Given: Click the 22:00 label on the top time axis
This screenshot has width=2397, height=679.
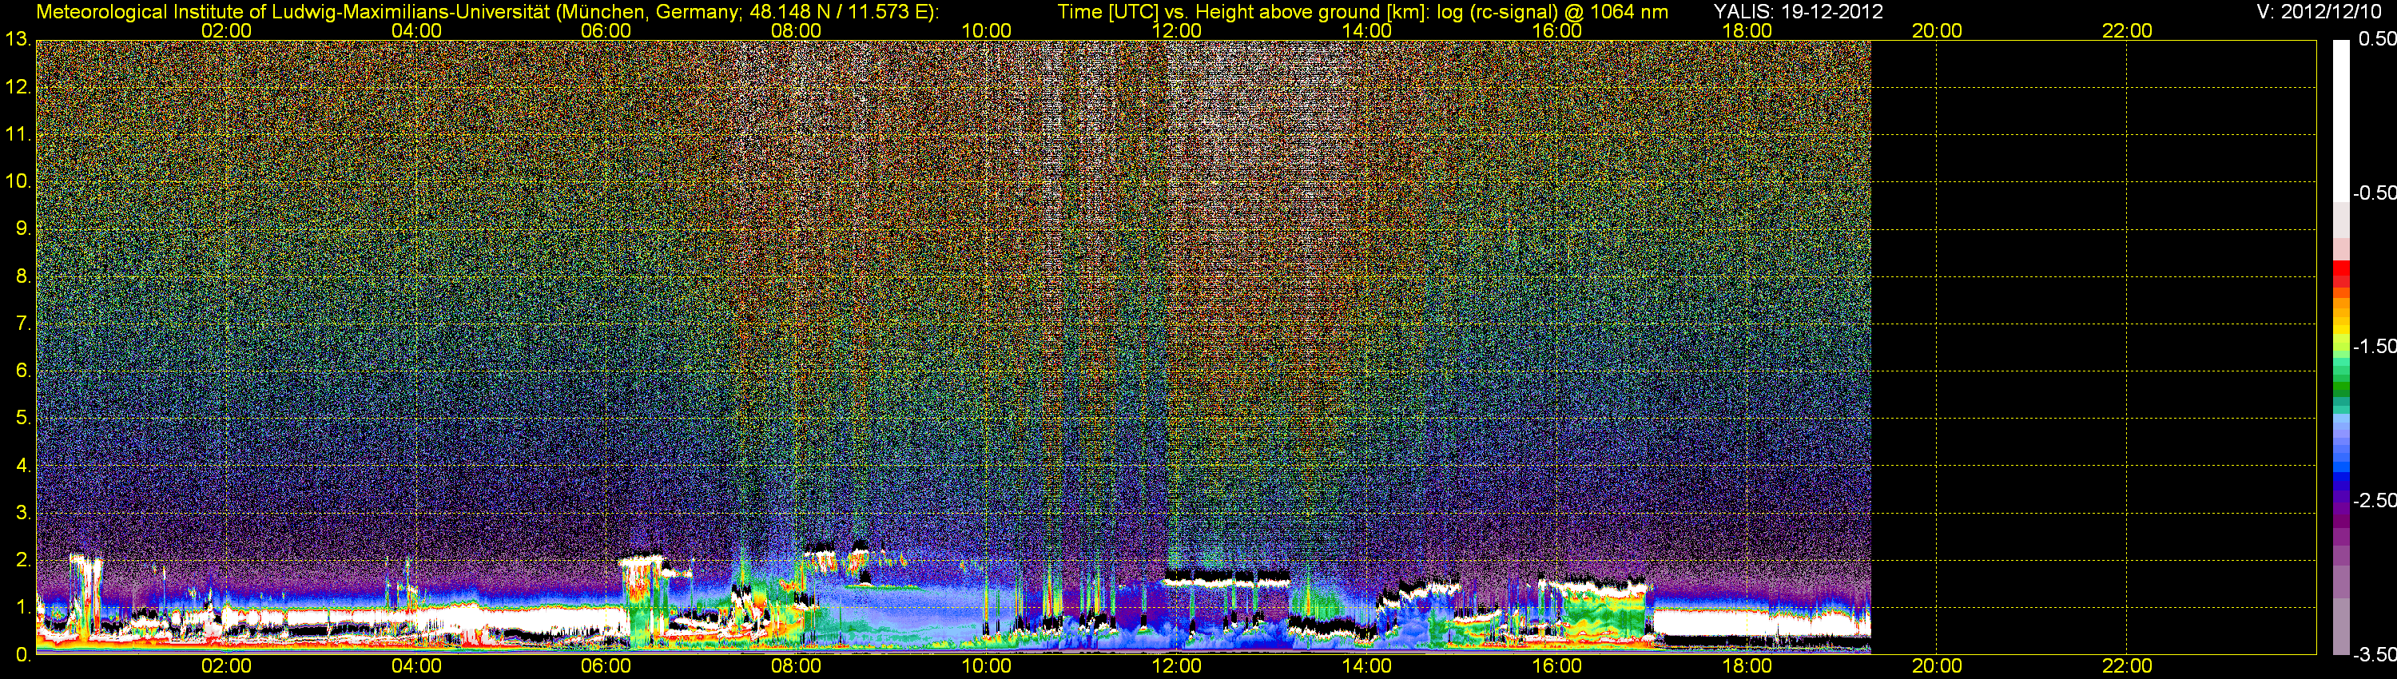Looking at the screenshot, I should (2127, 30).
